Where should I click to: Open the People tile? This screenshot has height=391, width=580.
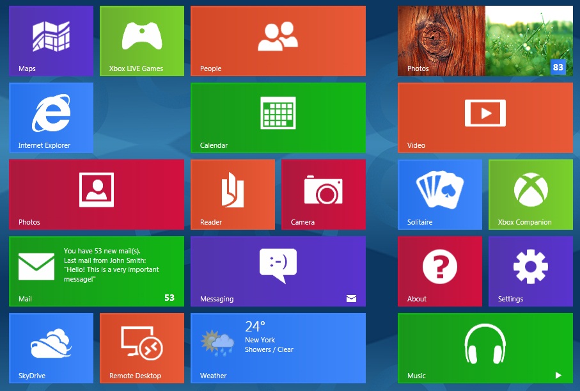pos(278,41)
